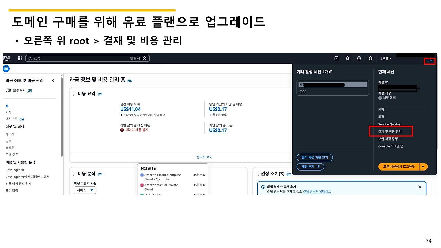Open the 비용 요약 정보 info link
The height and width of the screenshot is (248, 441).
click(100, 94)
